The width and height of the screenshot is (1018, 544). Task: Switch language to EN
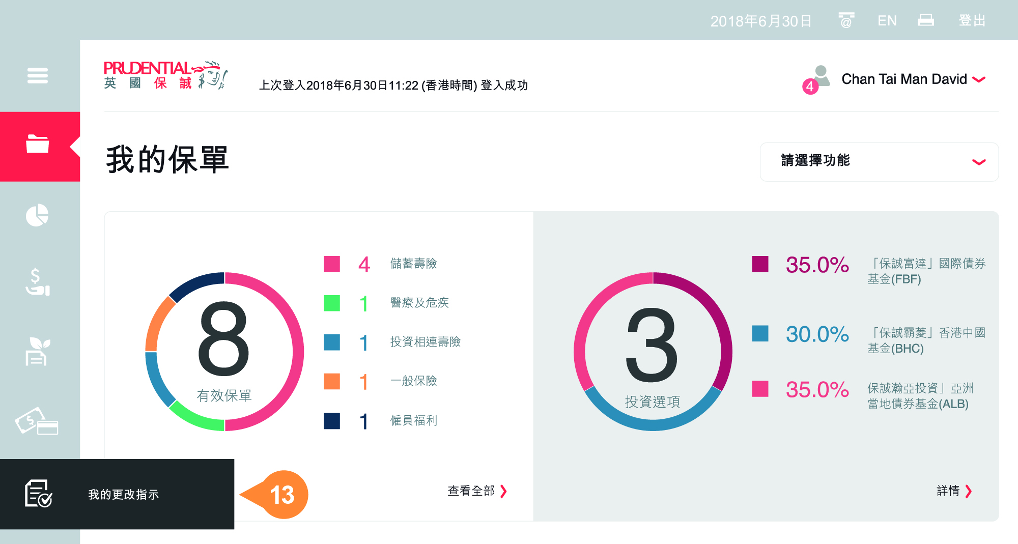(x=887, y=20)
